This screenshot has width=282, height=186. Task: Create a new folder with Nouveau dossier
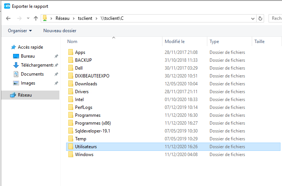(60, 31)
